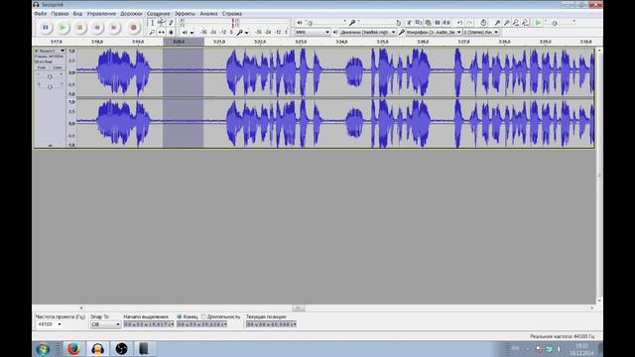Image resolution: width=635 pixels, height=357 pixels.
Task: Click the Copy edit icon
Action: (x=419, y=23)
